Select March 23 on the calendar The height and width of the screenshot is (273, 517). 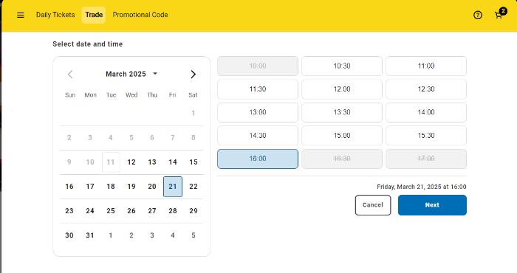[69, 211]
